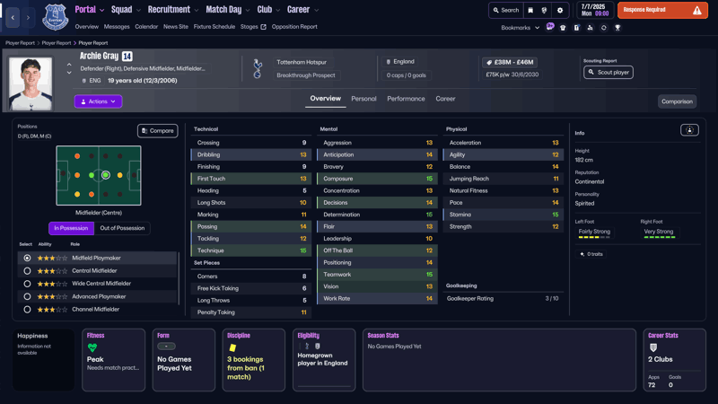
Task: Select the Wide Central Midfielder radio button
Action: [x=27, y=284]
